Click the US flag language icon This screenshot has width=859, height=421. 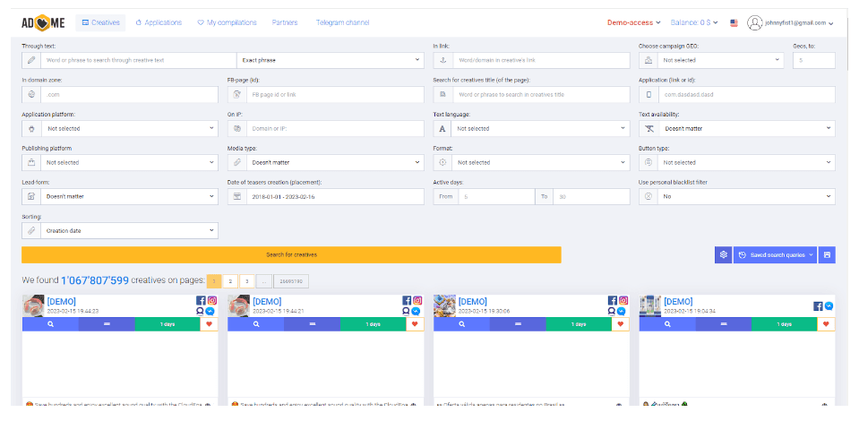coord(734,22)
